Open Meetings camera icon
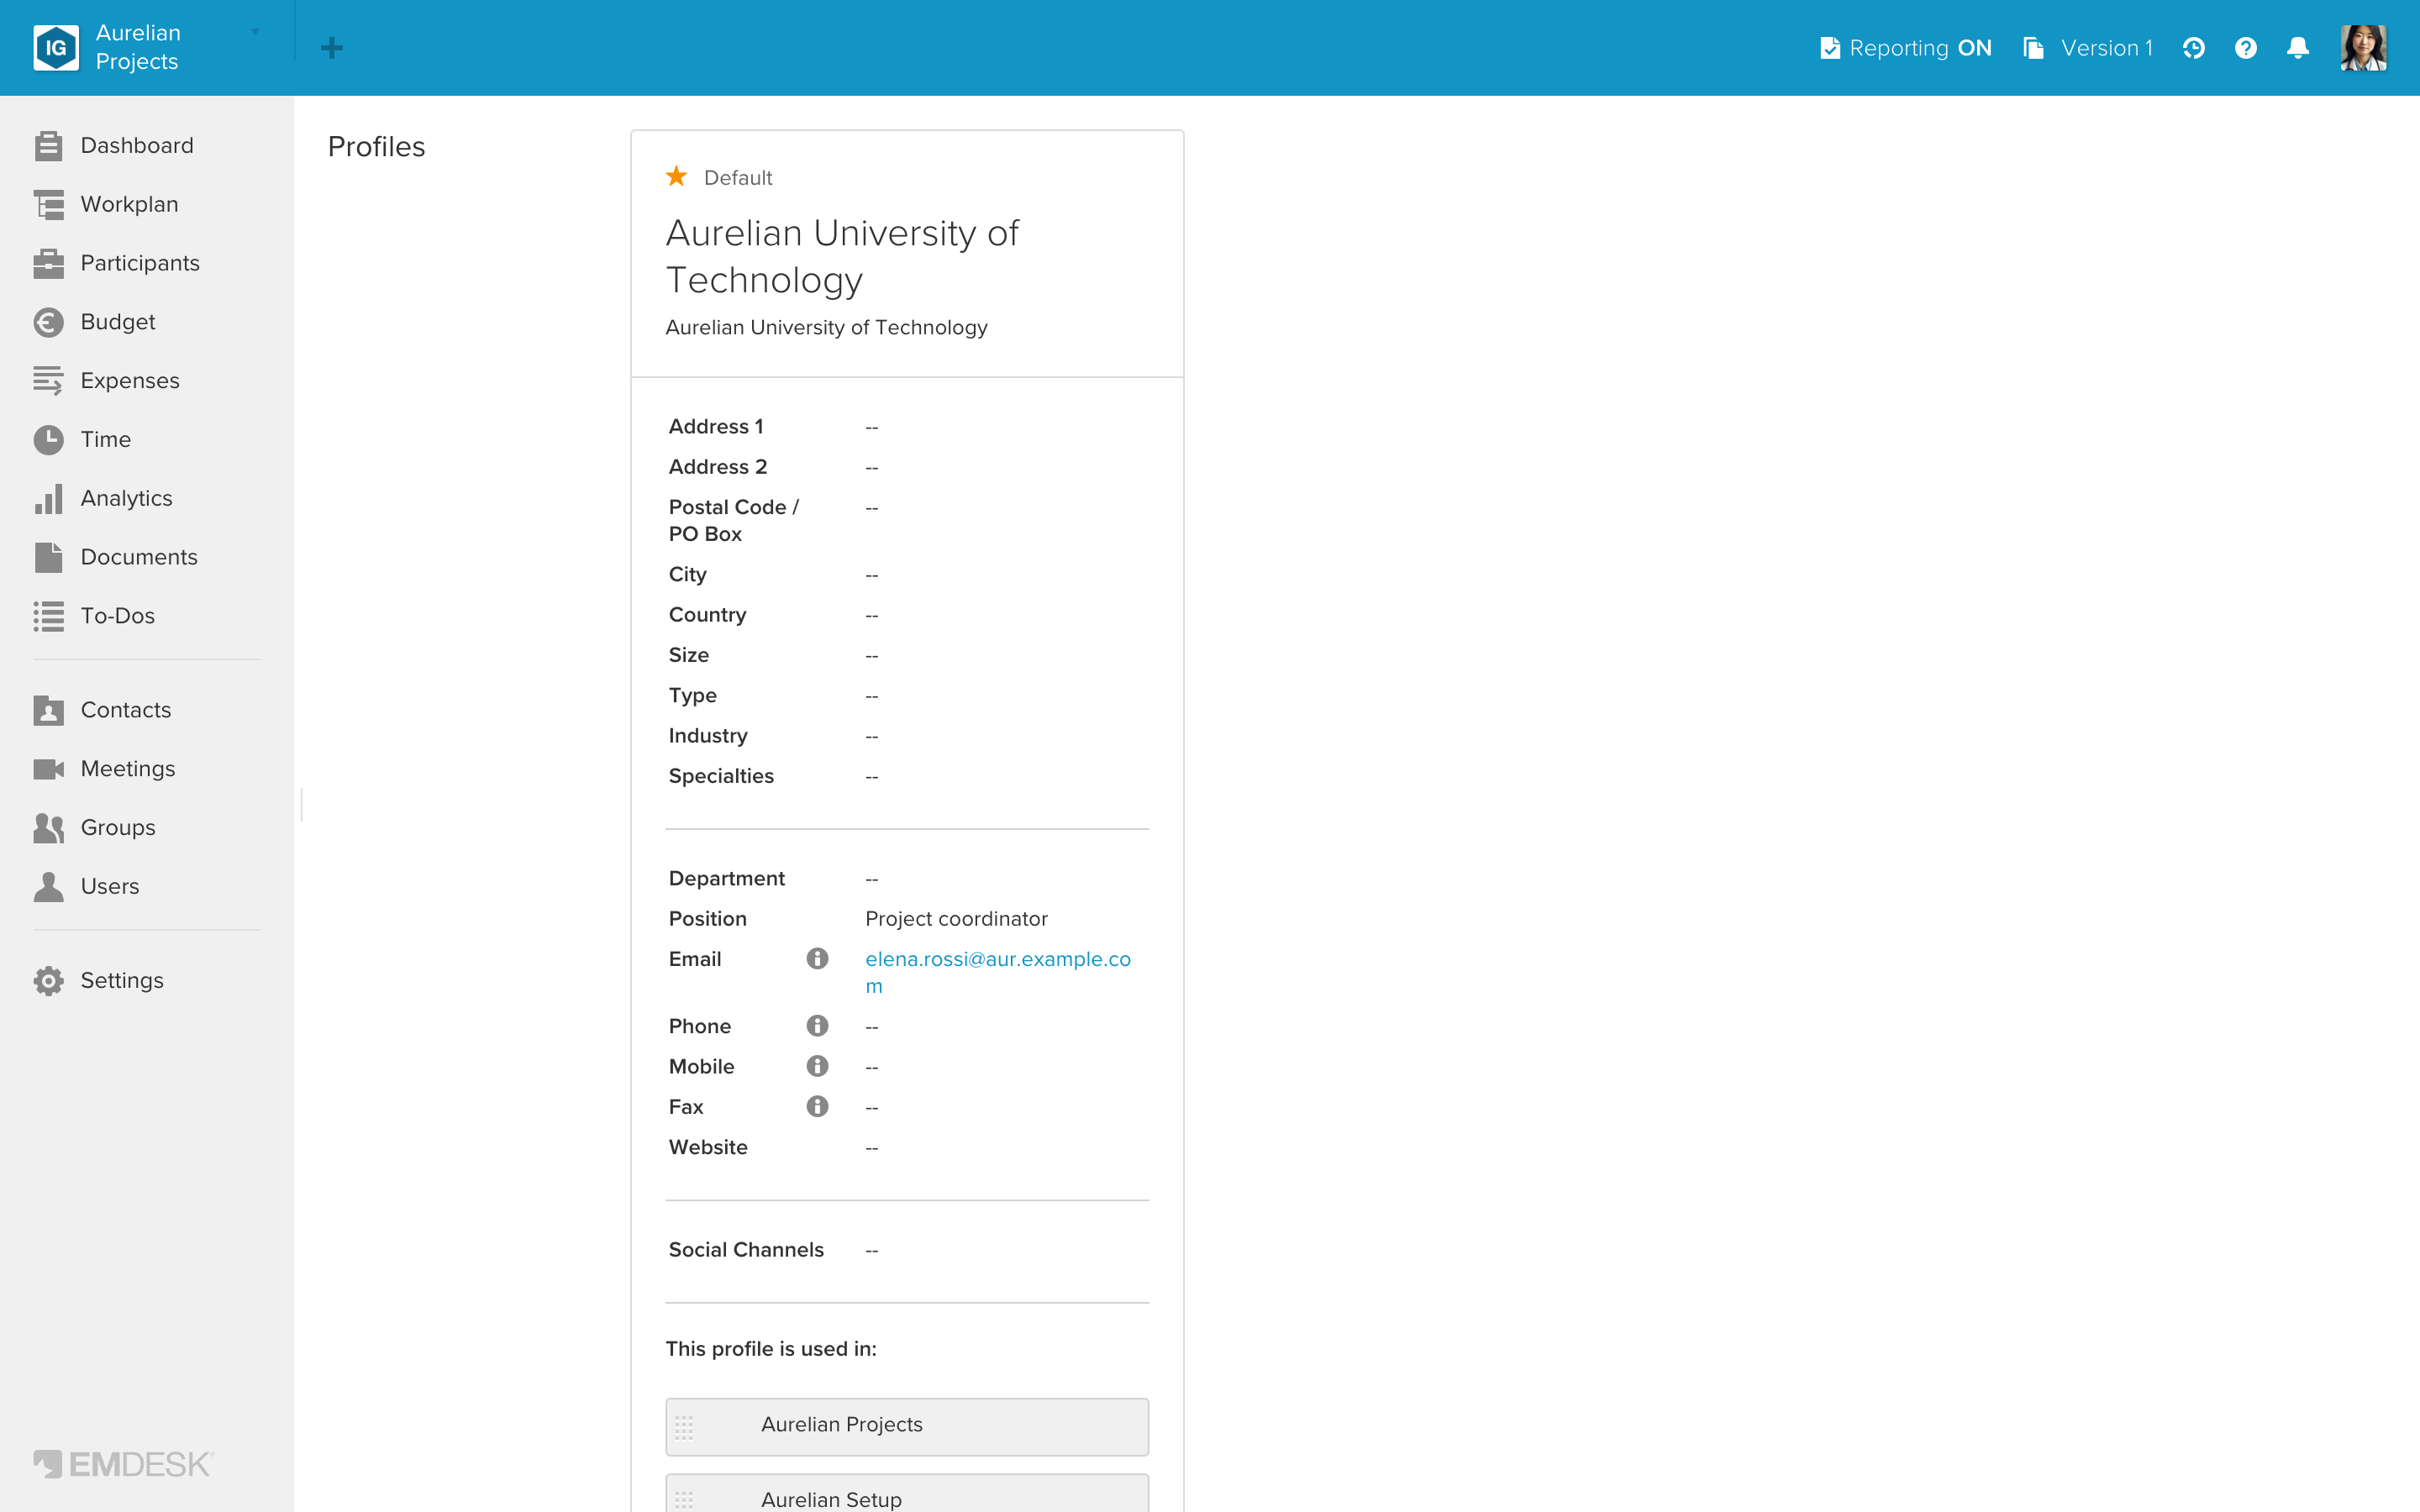Image resolution: width=2420 pixels, height=1512 pixels. tap(48, 769)
